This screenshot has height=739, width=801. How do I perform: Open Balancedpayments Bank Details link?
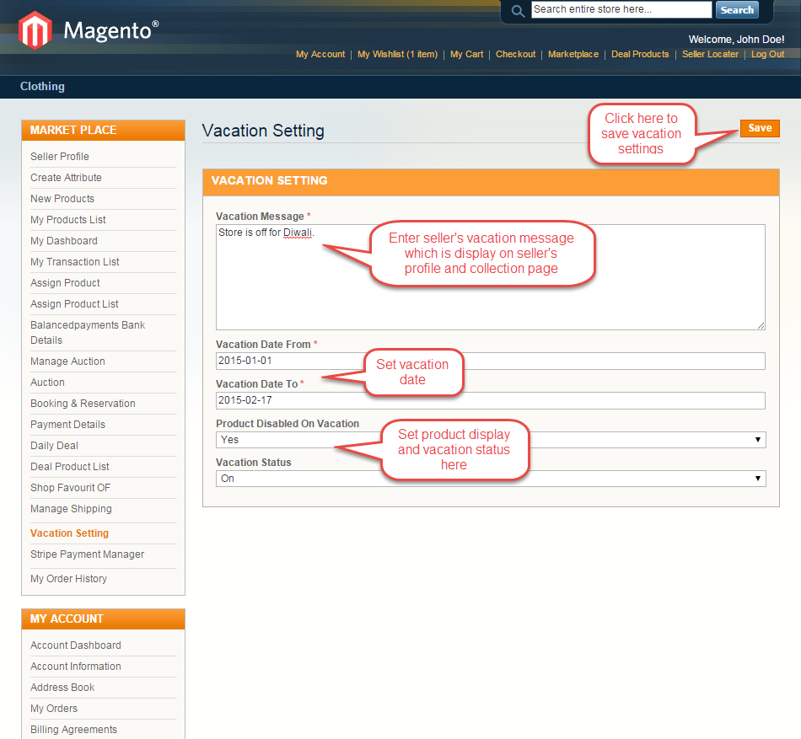(x=88, y=333)
